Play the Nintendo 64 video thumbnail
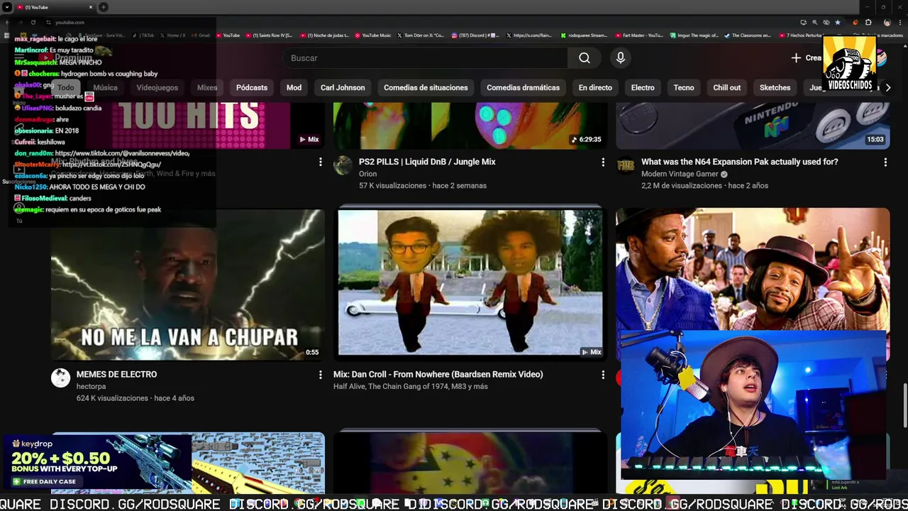The height and width of the screenshot is (511, 908). pos(753,126)
